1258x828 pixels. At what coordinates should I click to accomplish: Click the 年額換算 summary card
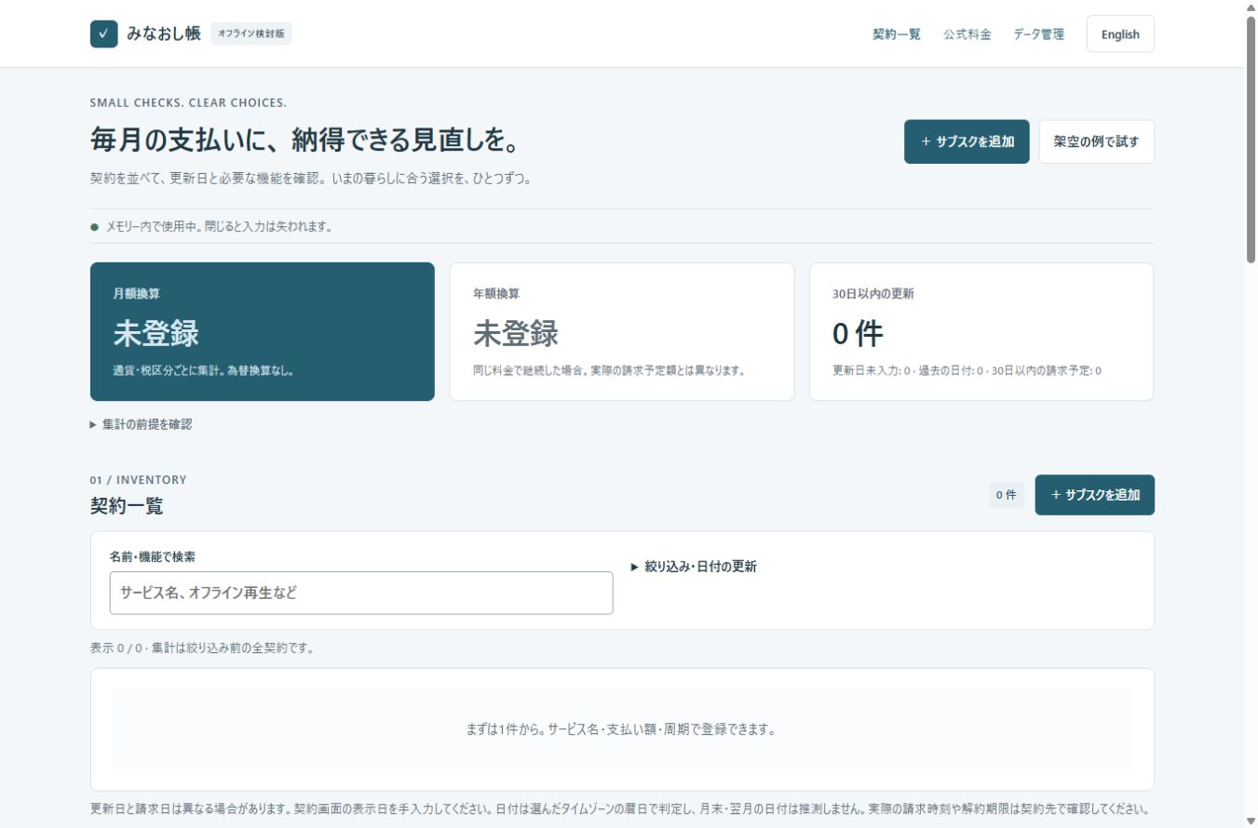(622, 331)
